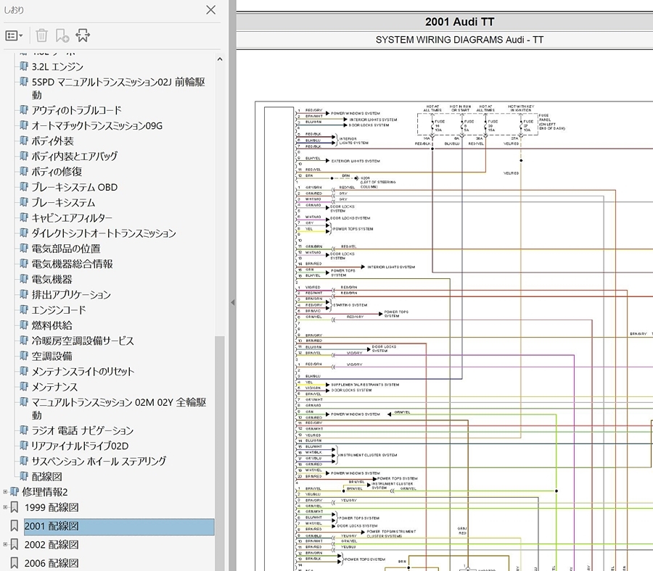The width and height of the screenshot is (653, 571).
Task: Click the FUSE PANEL label in diagram
Action: (552, 122)
